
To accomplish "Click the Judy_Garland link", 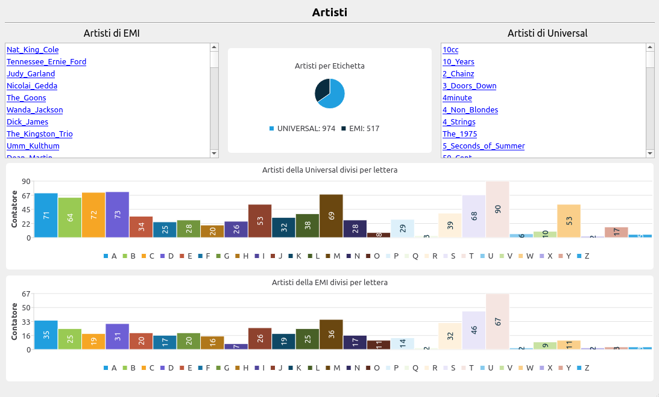I will tap(31, 74).
